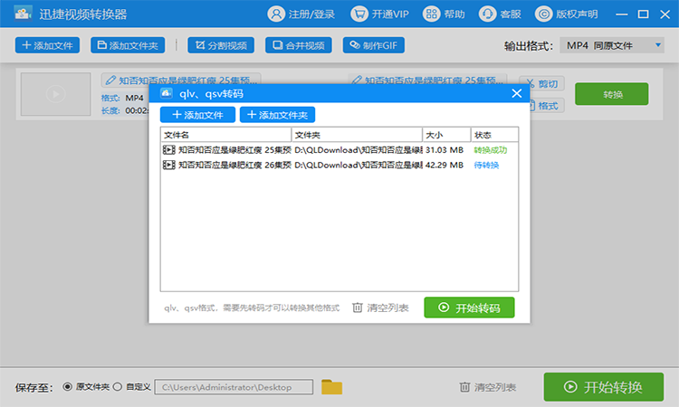The height and width of the screenshot is (407, 679).
Task: Open the yellow folder browse icon
Action: [331, 387]
